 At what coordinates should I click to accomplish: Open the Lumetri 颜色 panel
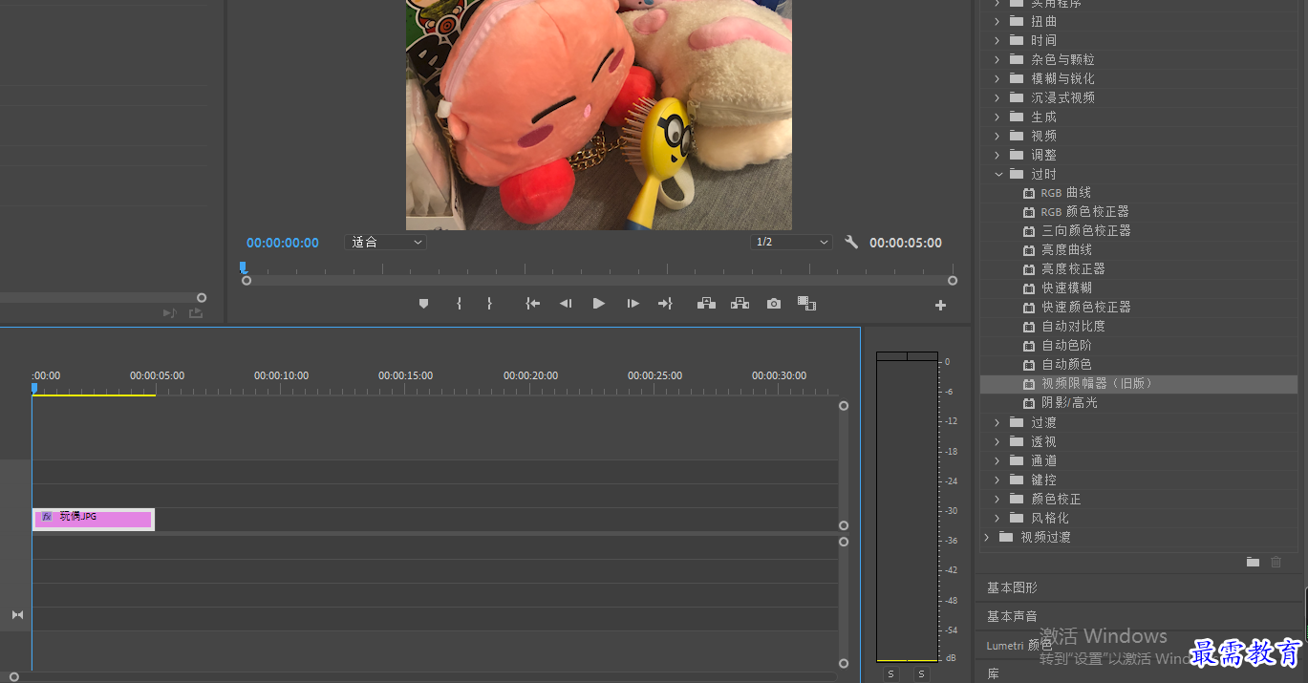click(1019, 646)
